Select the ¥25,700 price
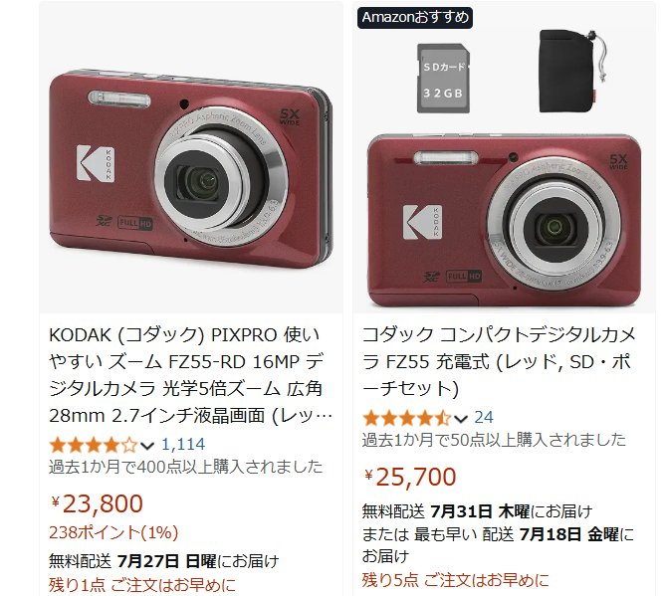 (x=410, y=477)
